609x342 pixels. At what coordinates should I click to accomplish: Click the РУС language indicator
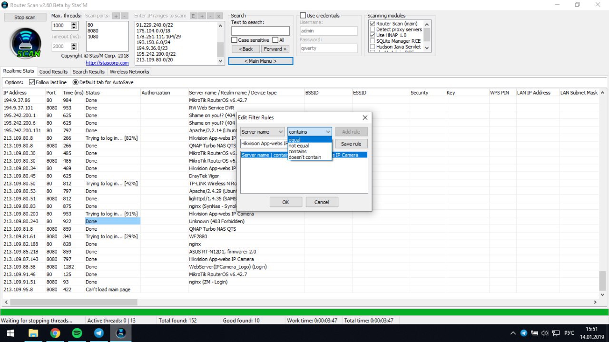click(x=569, y=333)
